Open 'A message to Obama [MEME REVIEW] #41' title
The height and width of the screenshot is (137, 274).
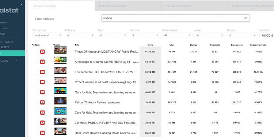click(103, 62)
